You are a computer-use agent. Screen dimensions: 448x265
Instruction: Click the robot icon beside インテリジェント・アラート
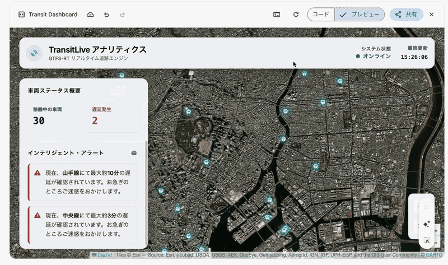(x=134, y=153)
